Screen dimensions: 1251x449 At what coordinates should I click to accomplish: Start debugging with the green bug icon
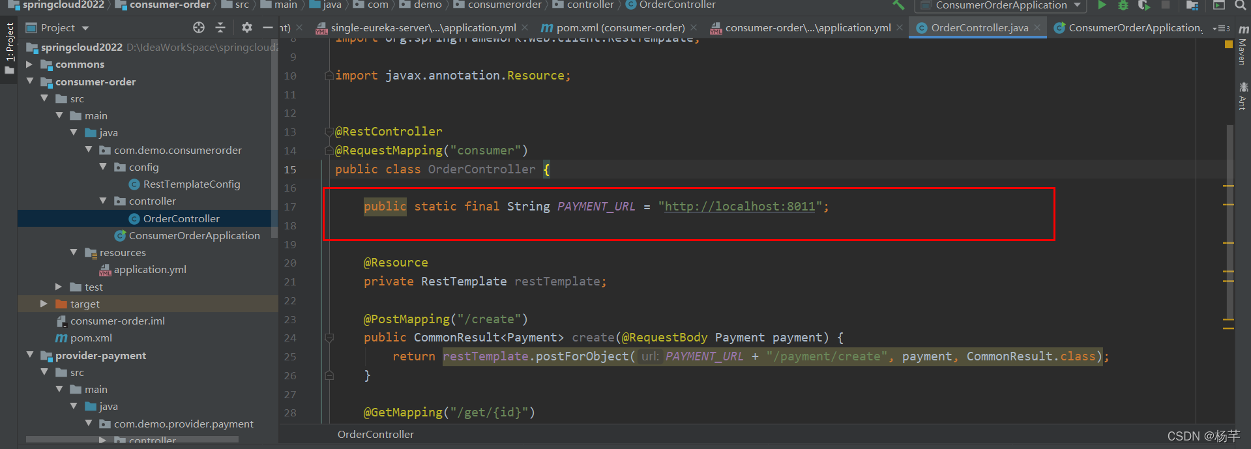(1123, 5)
